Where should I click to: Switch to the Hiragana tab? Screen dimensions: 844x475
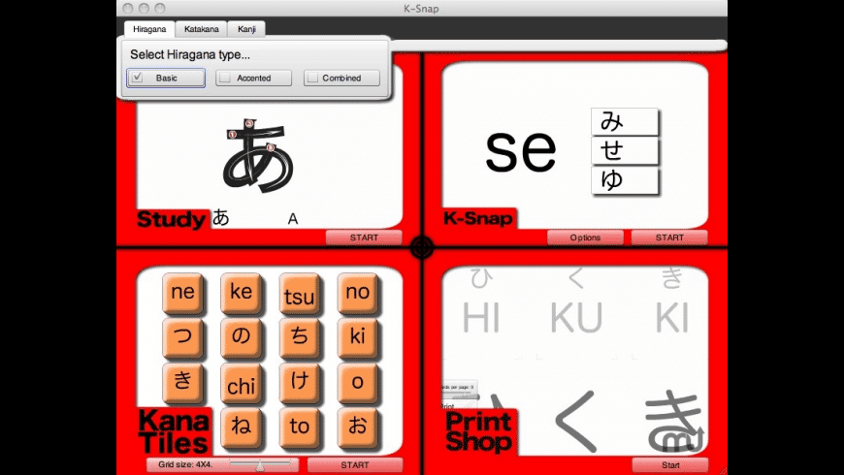[149, 29]
